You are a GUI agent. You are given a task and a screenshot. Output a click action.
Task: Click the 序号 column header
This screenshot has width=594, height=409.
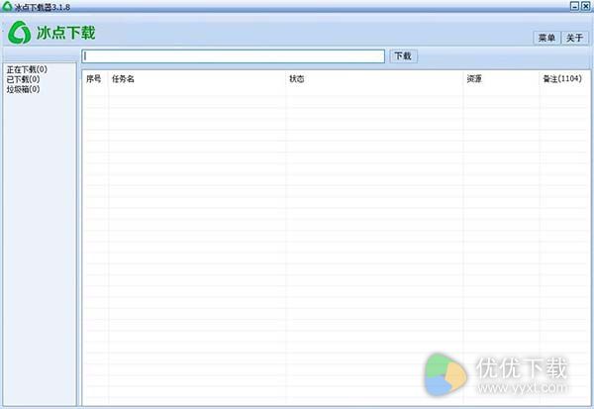tap(94, 79)
